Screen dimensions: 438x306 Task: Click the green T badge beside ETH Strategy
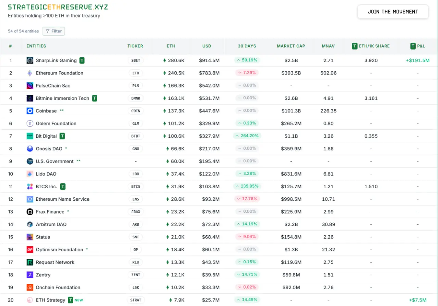pos(70,300)
